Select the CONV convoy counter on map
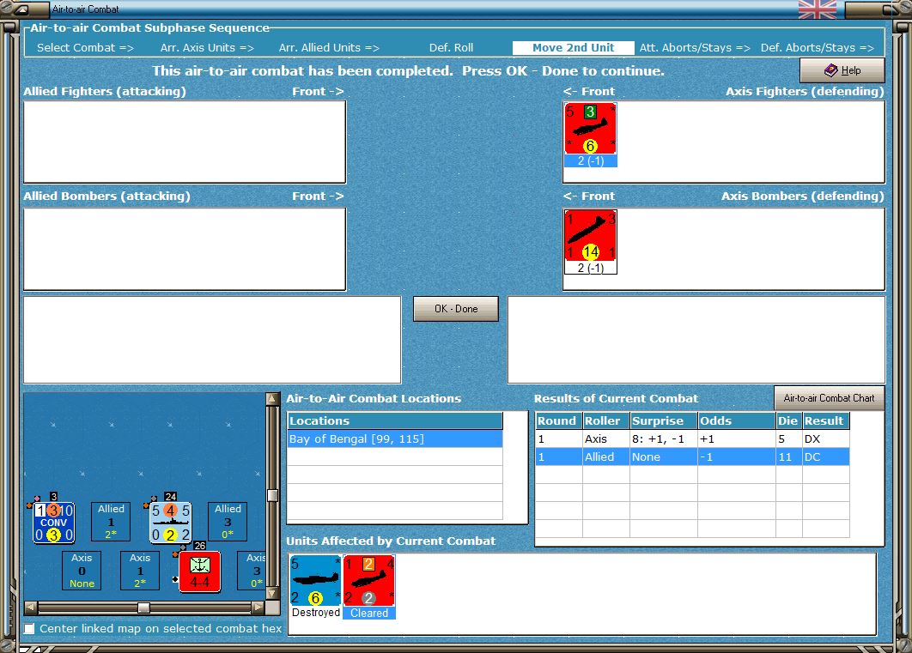 [53, 523]
